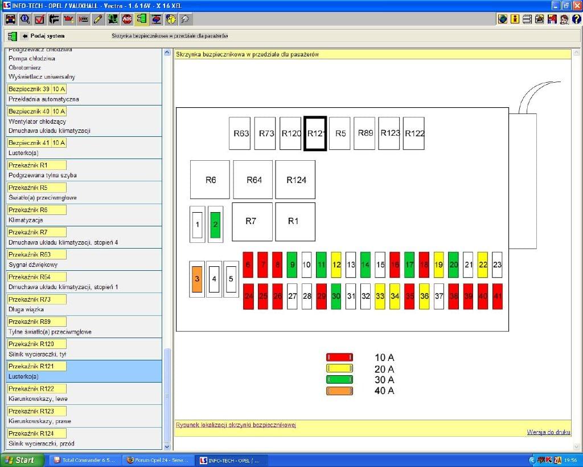Click the airbag/lift toolbar icon
Image resolution: width=583 pixels, height=467 pixels.
point(156,19)
